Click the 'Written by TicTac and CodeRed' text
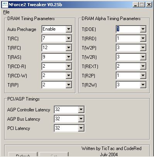 click(111, 148)
